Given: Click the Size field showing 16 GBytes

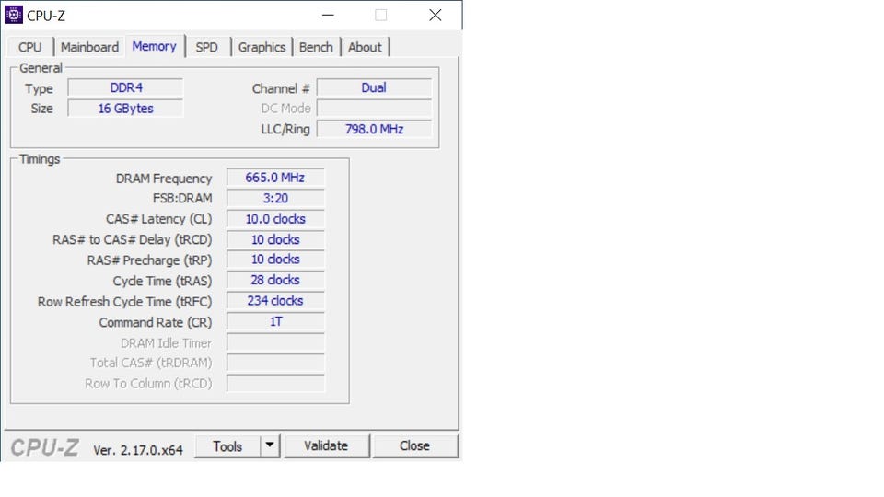Looking at the screenshot, I should click(126, 109).
